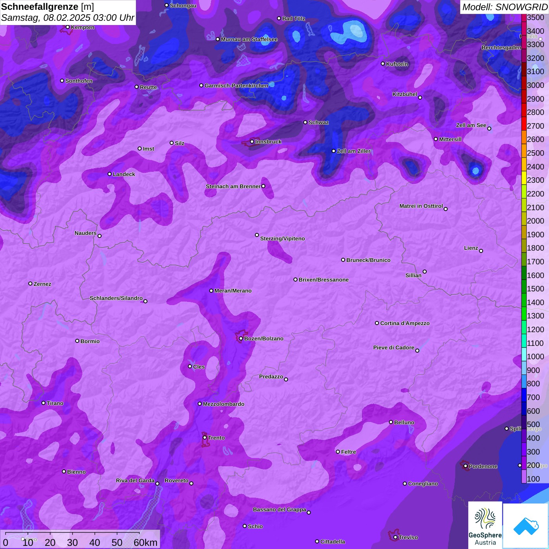
Task: Click the '60km' scale bar label
Action: point(145,542)
